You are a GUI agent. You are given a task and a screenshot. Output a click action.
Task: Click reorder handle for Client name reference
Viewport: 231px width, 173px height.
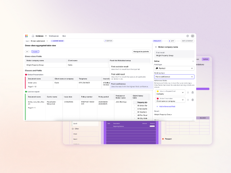click(188, 100)
